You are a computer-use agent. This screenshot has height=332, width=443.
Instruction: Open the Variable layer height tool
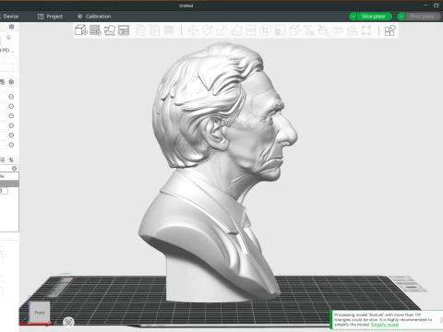(169, 30)
